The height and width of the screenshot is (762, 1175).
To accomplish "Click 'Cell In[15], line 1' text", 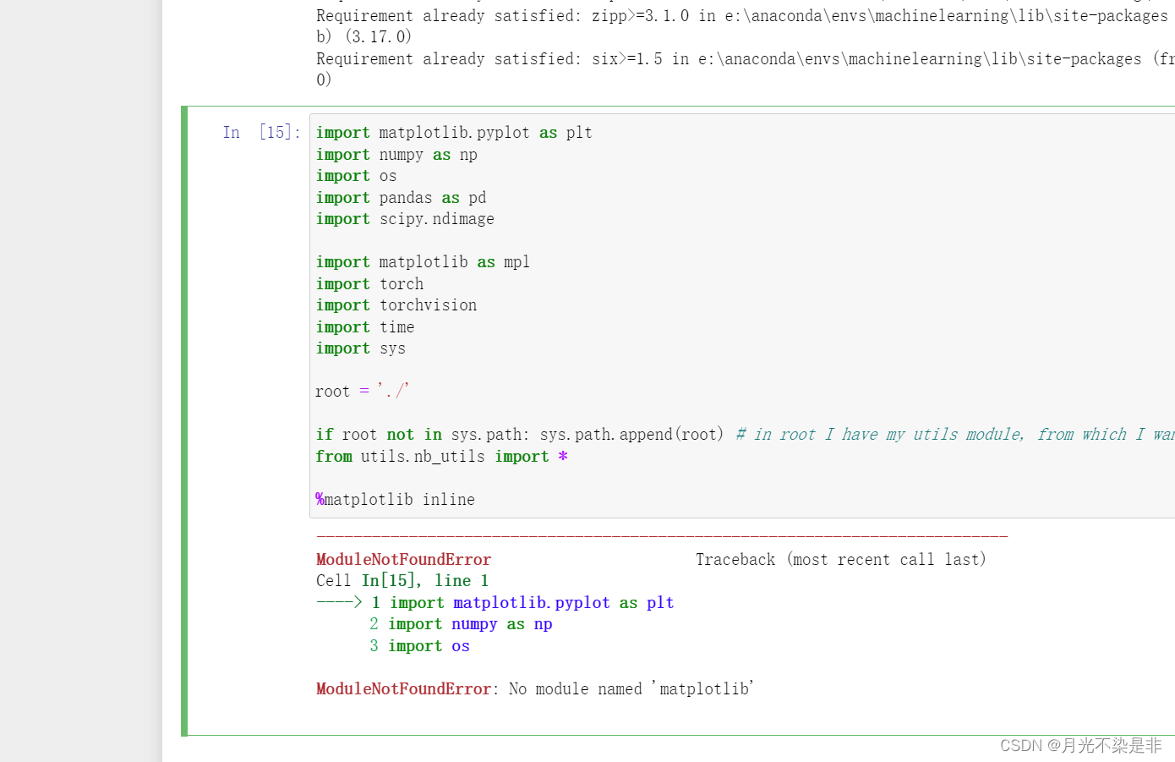I will click(x=402, y=581).
